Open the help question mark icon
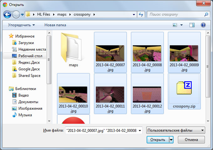Viewport: 213px width, 150px height. pyautogui.click(x=203, y=25)
